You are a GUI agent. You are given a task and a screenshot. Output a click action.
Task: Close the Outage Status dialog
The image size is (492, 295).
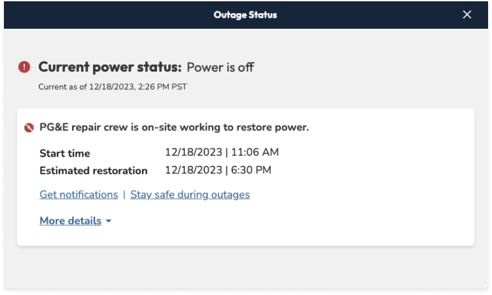tap(466, 15)
